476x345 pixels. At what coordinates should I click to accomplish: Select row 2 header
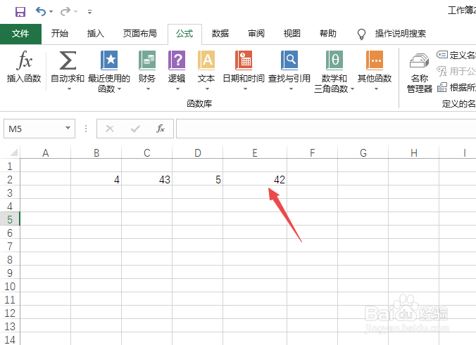coord(10,180)
